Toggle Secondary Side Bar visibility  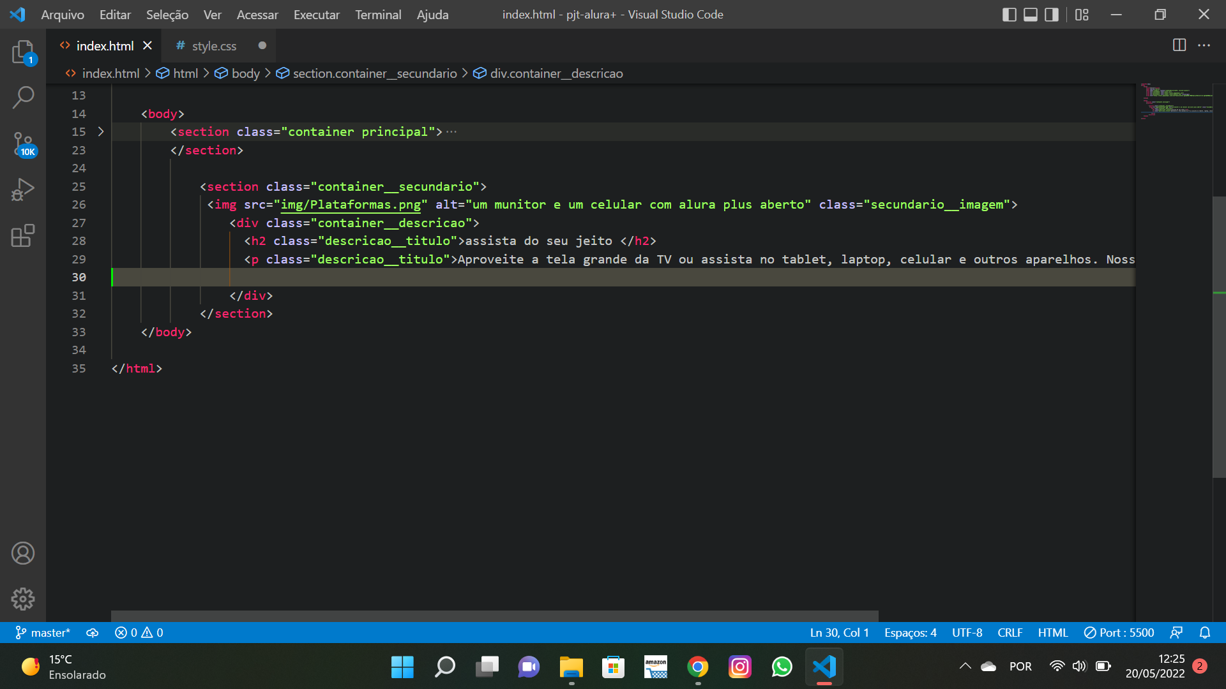pos(1052,14)
